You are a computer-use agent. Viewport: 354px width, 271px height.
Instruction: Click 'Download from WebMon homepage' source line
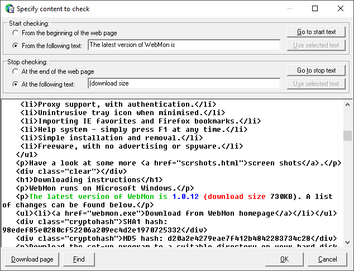(x=176, y=213)
